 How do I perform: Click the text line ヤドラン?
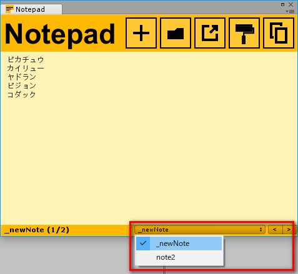(x=22, y=77)
